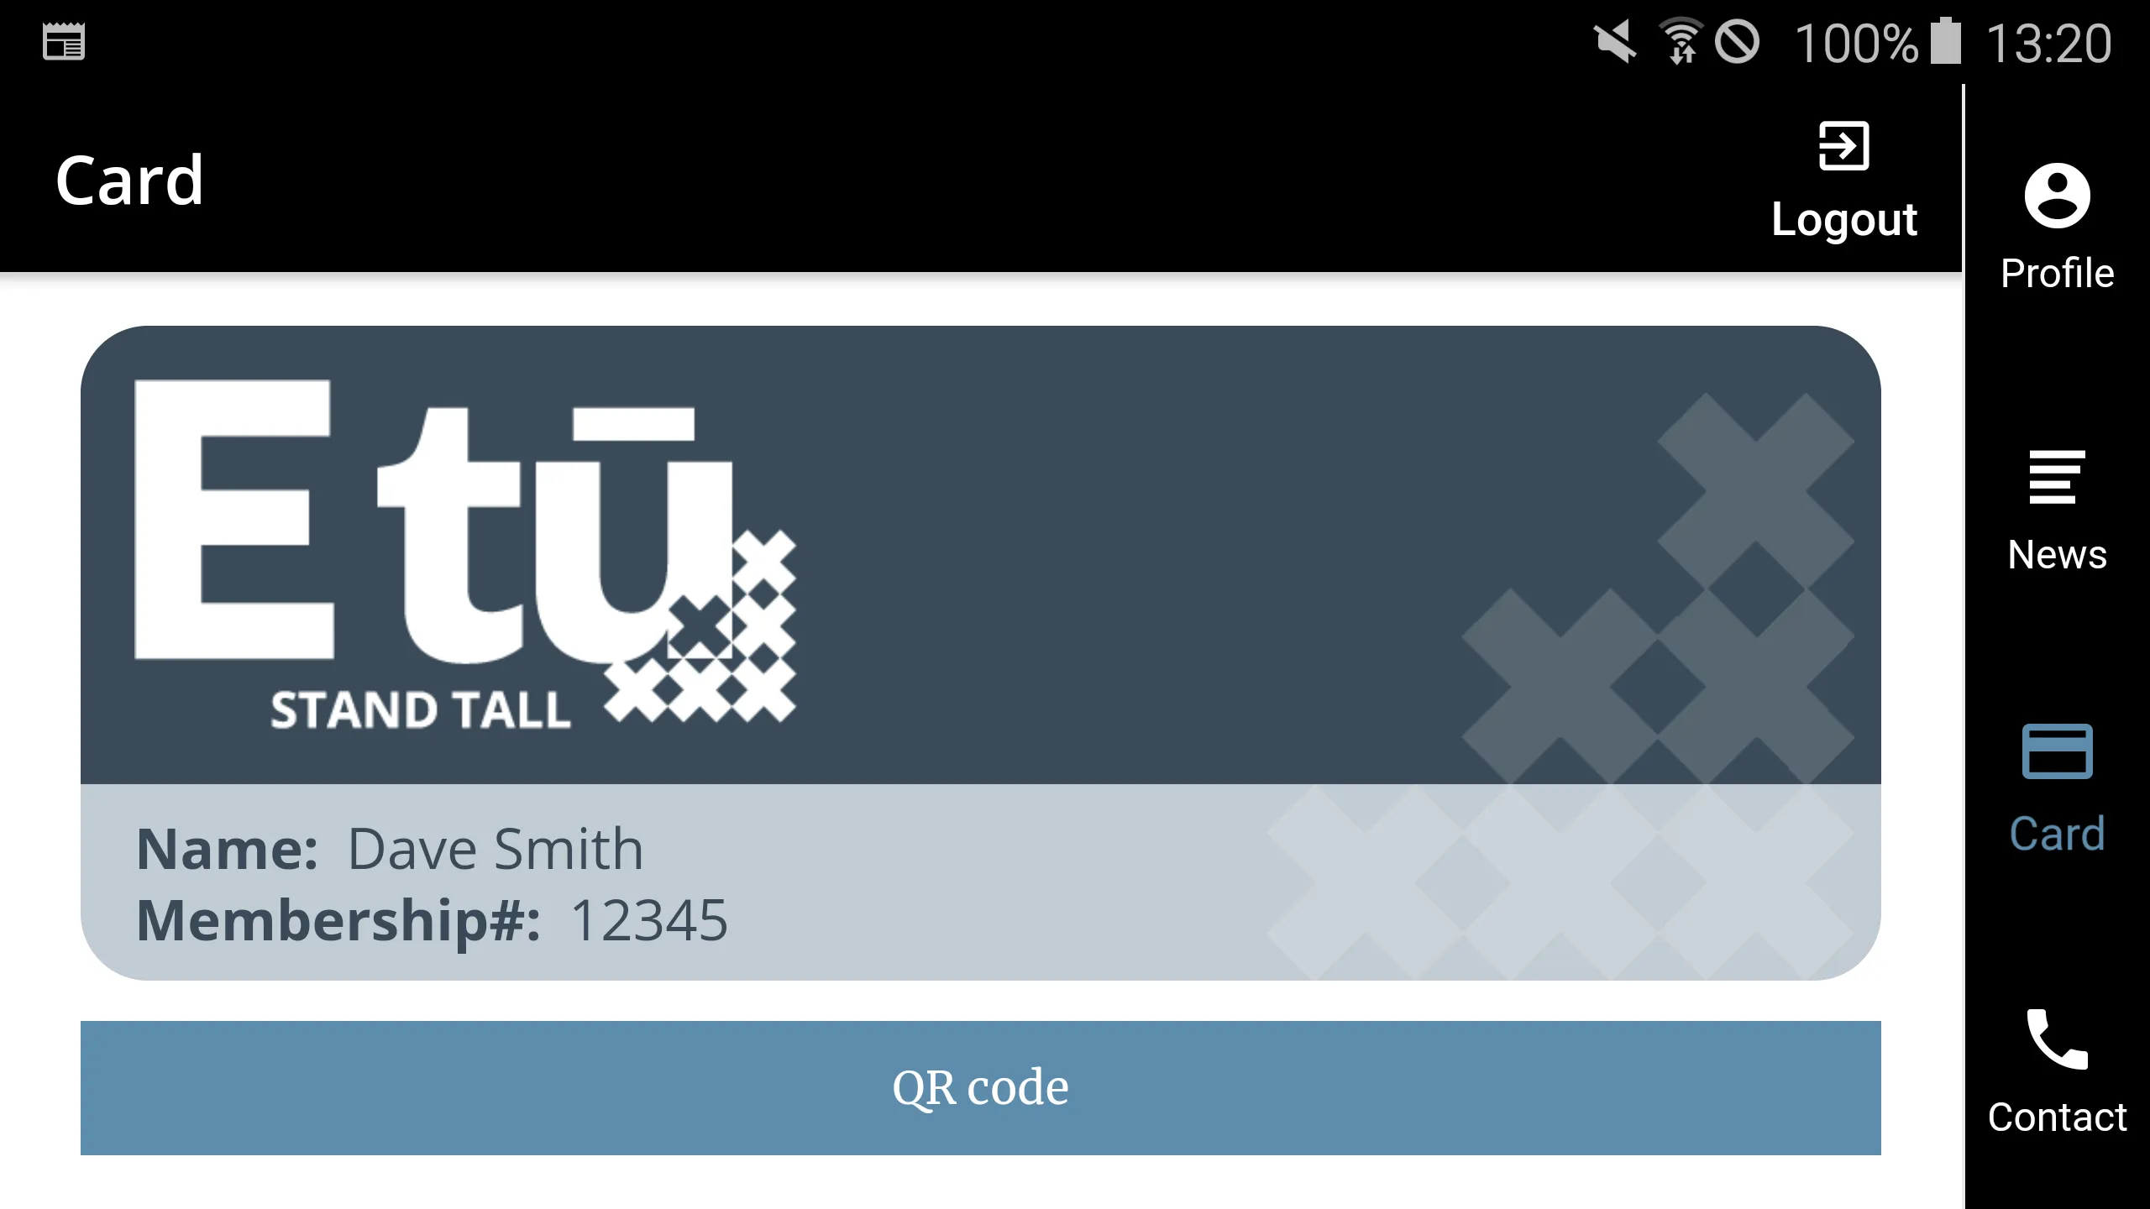This screenshot has height=1209, width=2150.
Task: Click the Logout icon button
Action: click(x=1844, y=144)
